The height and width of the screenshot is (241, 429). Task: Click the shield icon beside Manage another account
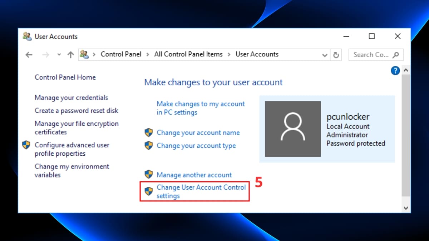click(148, 174)
